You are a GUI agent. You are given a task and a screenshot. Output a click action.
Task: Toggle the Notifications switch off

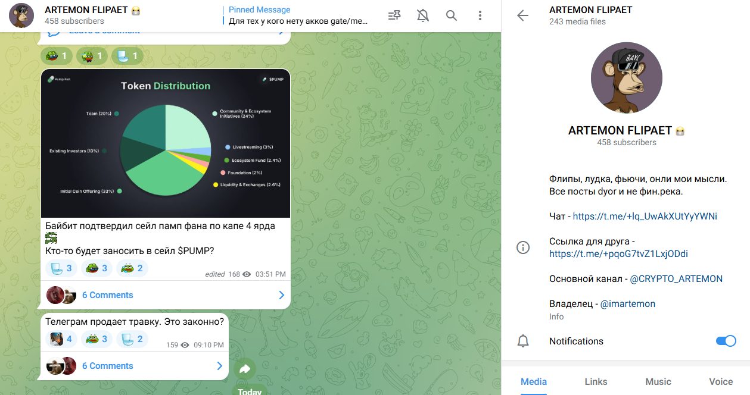click(x=726, y=341)
